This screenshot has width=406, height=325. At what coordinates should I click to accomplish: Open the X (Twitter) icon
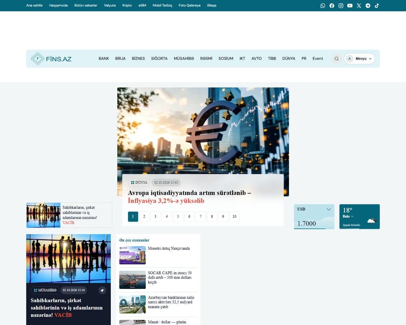(359, 5)
